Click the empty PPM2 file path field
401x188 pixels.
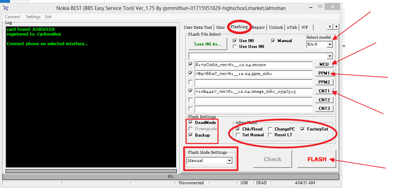click(x=253, y=83)
